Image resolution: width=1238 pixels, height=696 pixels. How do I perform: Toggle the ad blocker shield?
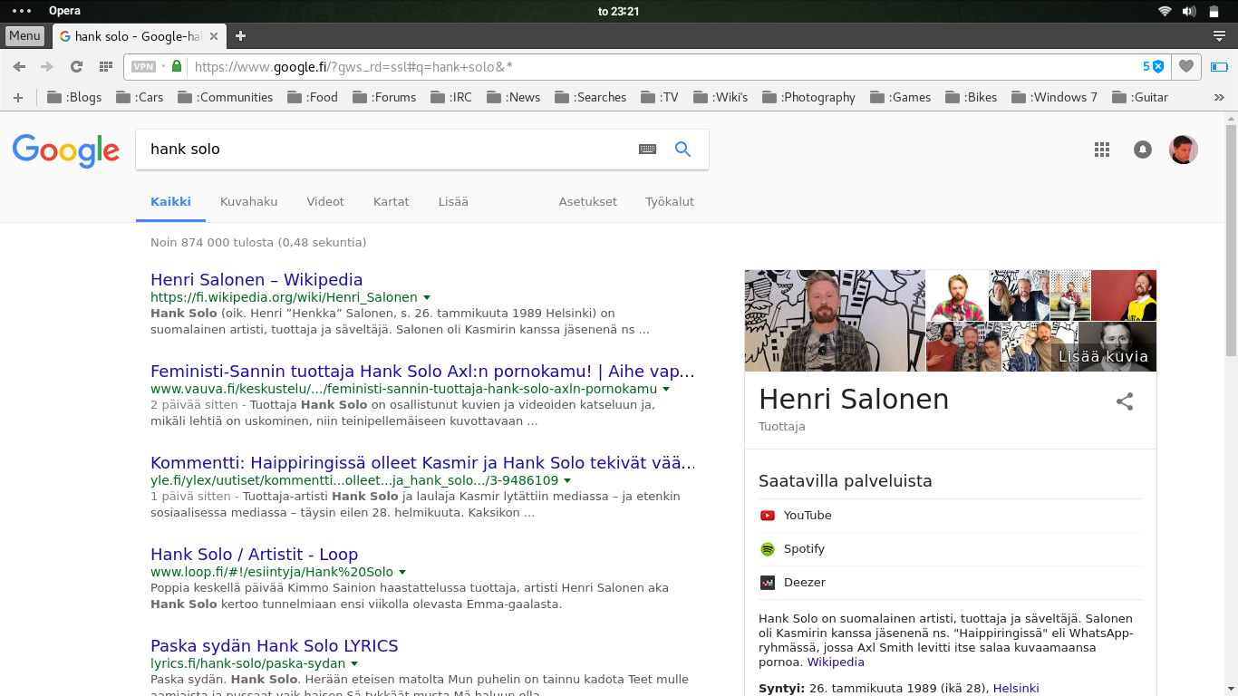coord(1157,66)
